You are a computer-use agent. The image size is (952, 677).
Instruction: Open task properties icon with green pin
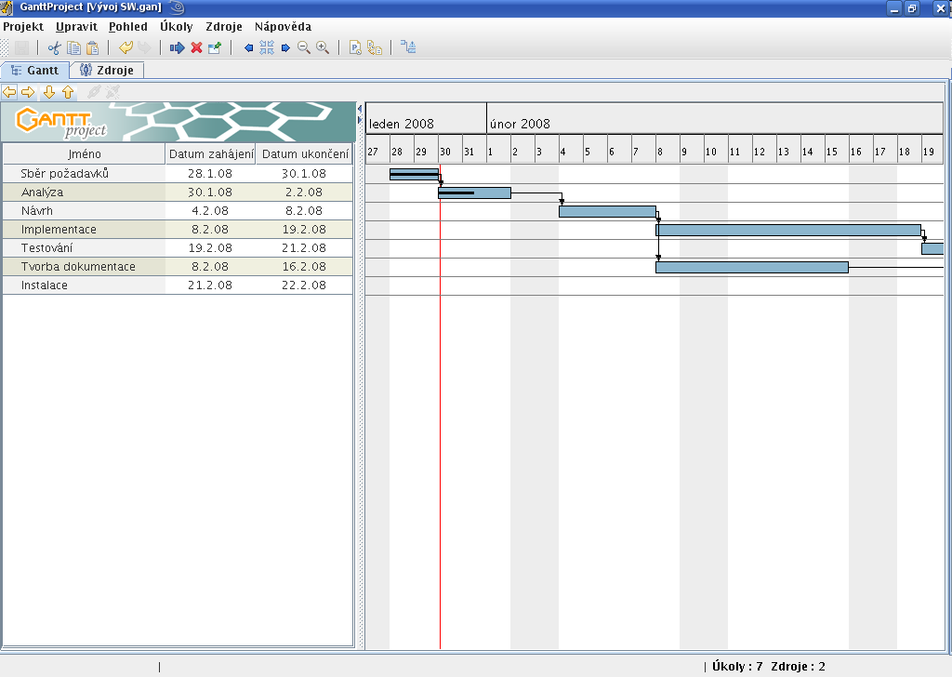tap(215, 48)
